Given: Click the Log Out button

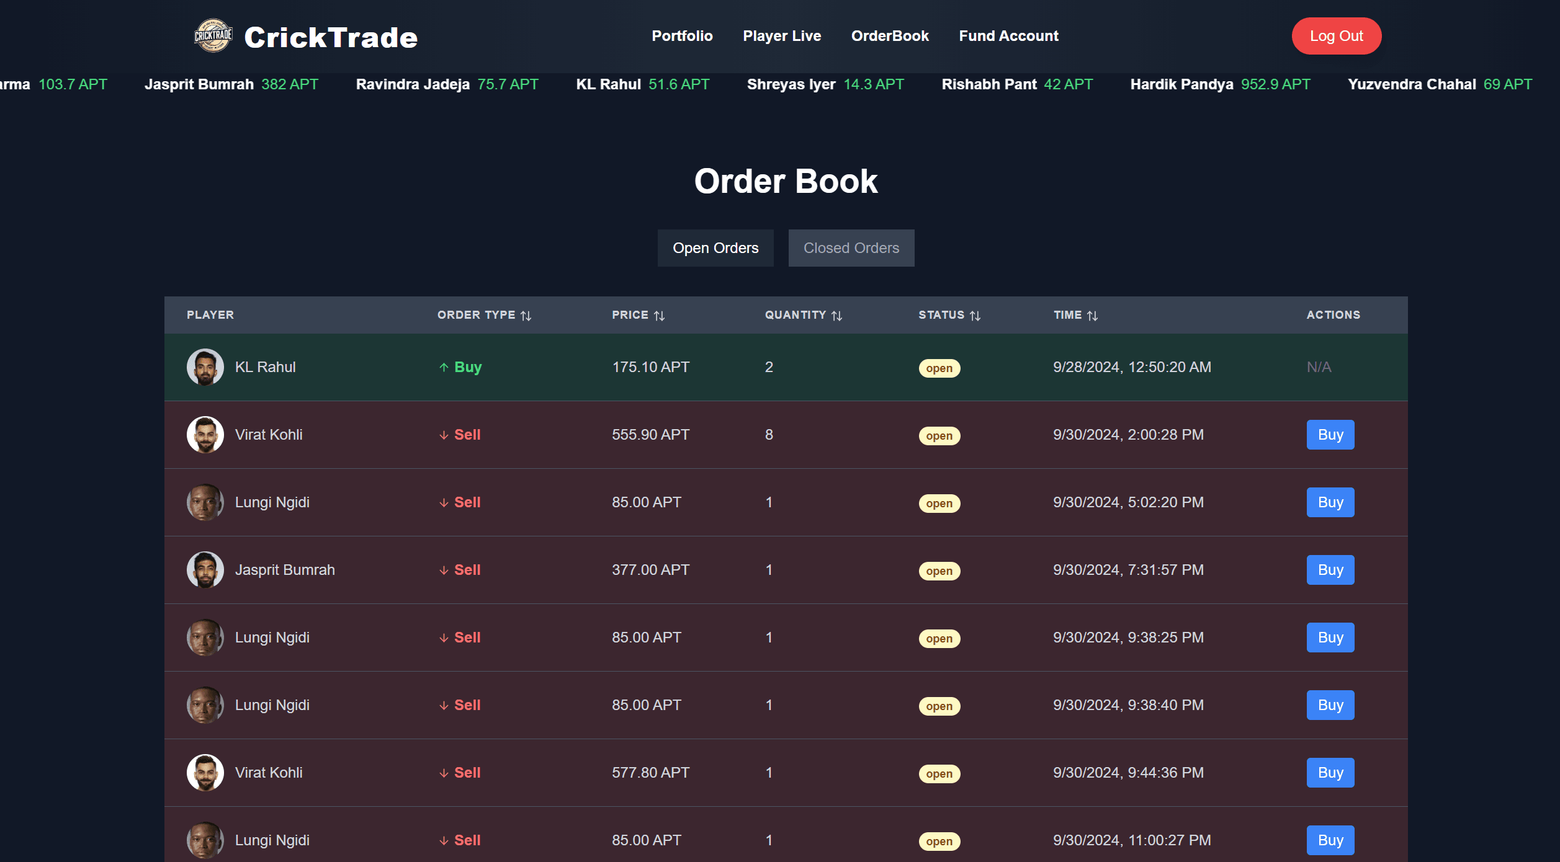Looking at the screenshot, I should point(1337,36).
